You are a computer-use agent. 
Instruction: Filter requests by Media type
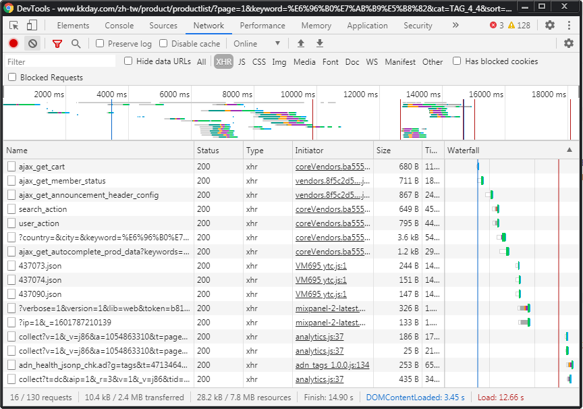click(x=304, y=61)
